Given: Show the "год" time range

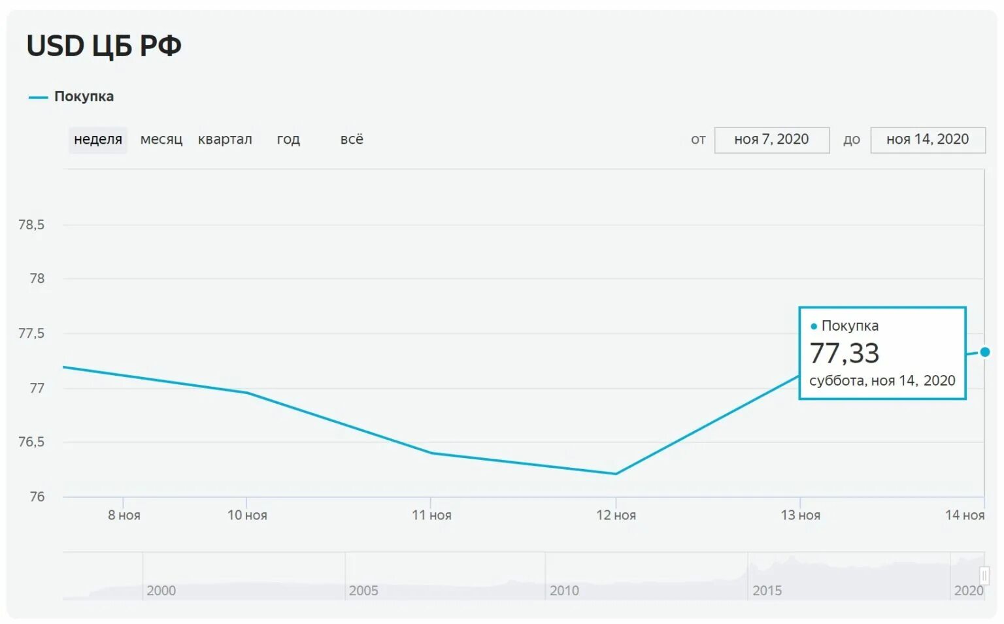Looking at the screenshot, I should (288, 140).
